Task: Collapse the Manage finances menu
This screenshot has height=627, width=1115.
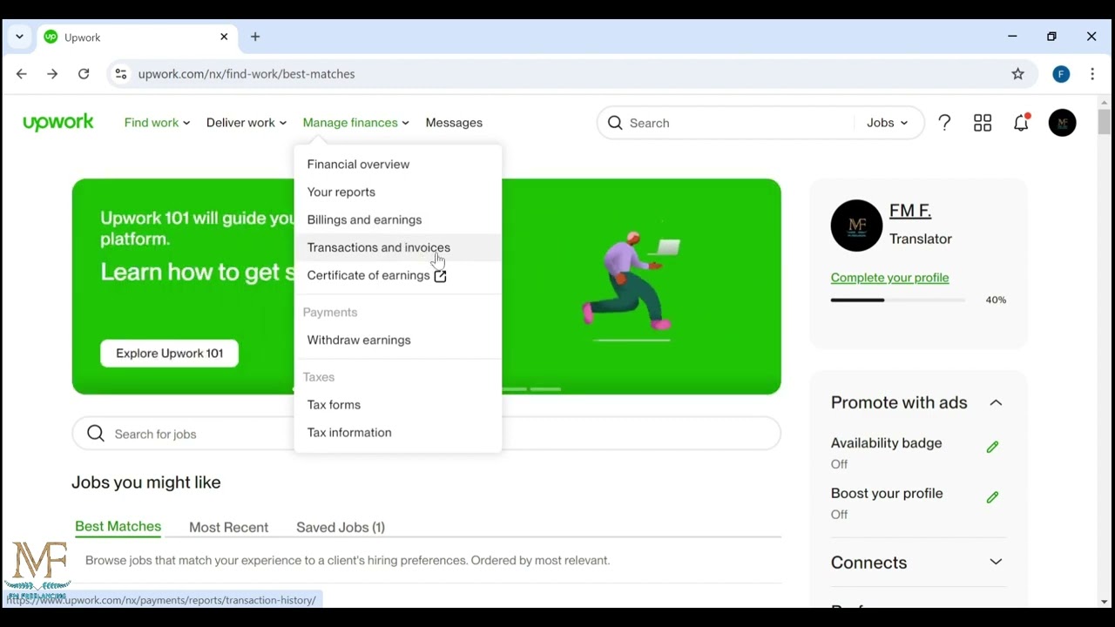Action: (x=355, y=123)
